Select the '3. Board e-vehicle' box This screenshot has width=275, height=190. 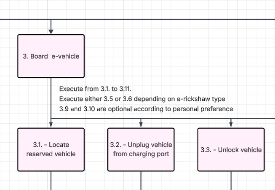(51, 56)
